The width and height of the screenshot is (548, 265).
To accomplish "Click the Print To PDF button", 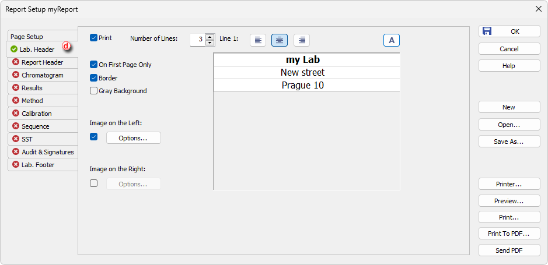I will tap(509, 234).
